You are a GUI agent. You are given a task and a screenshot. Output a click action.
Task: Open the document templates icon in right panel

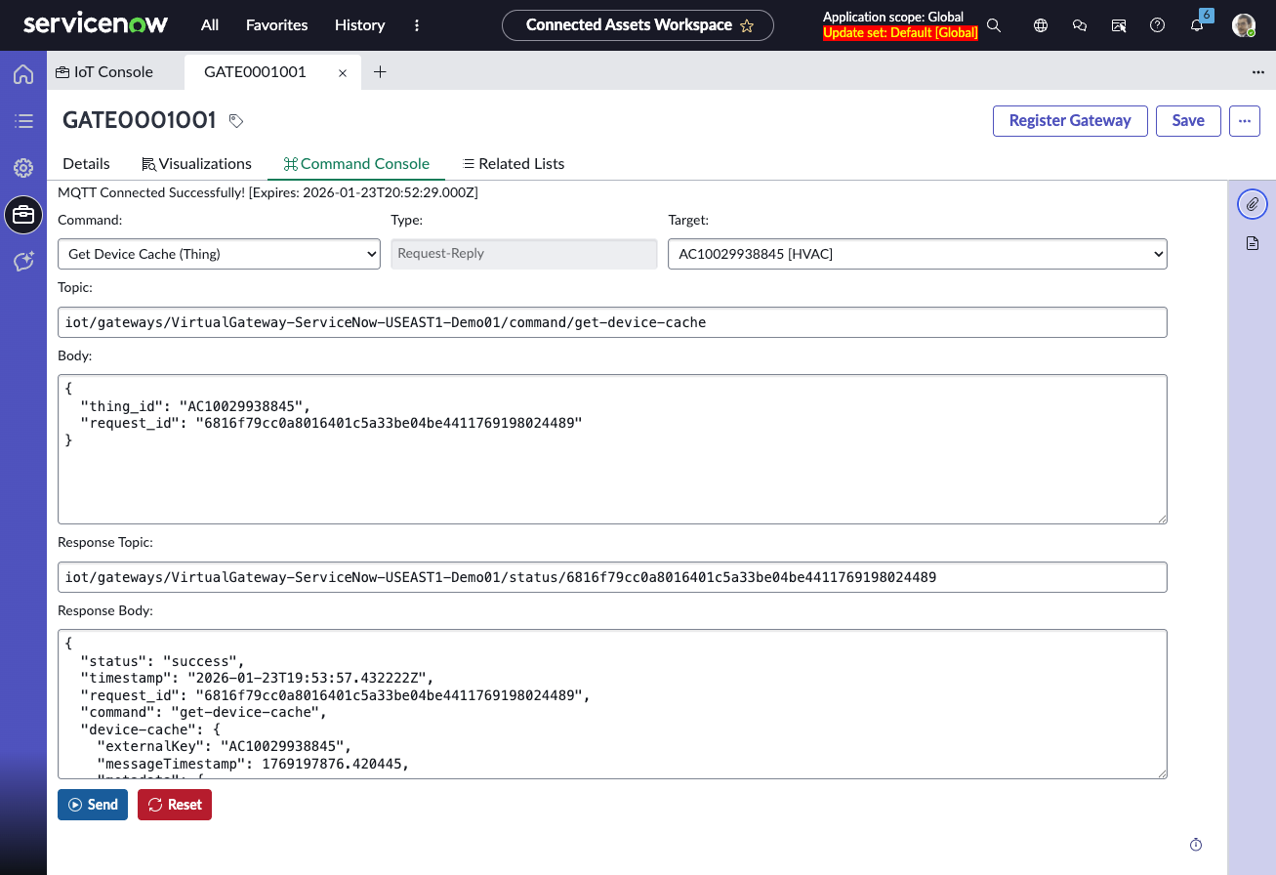click(1253, 243)
